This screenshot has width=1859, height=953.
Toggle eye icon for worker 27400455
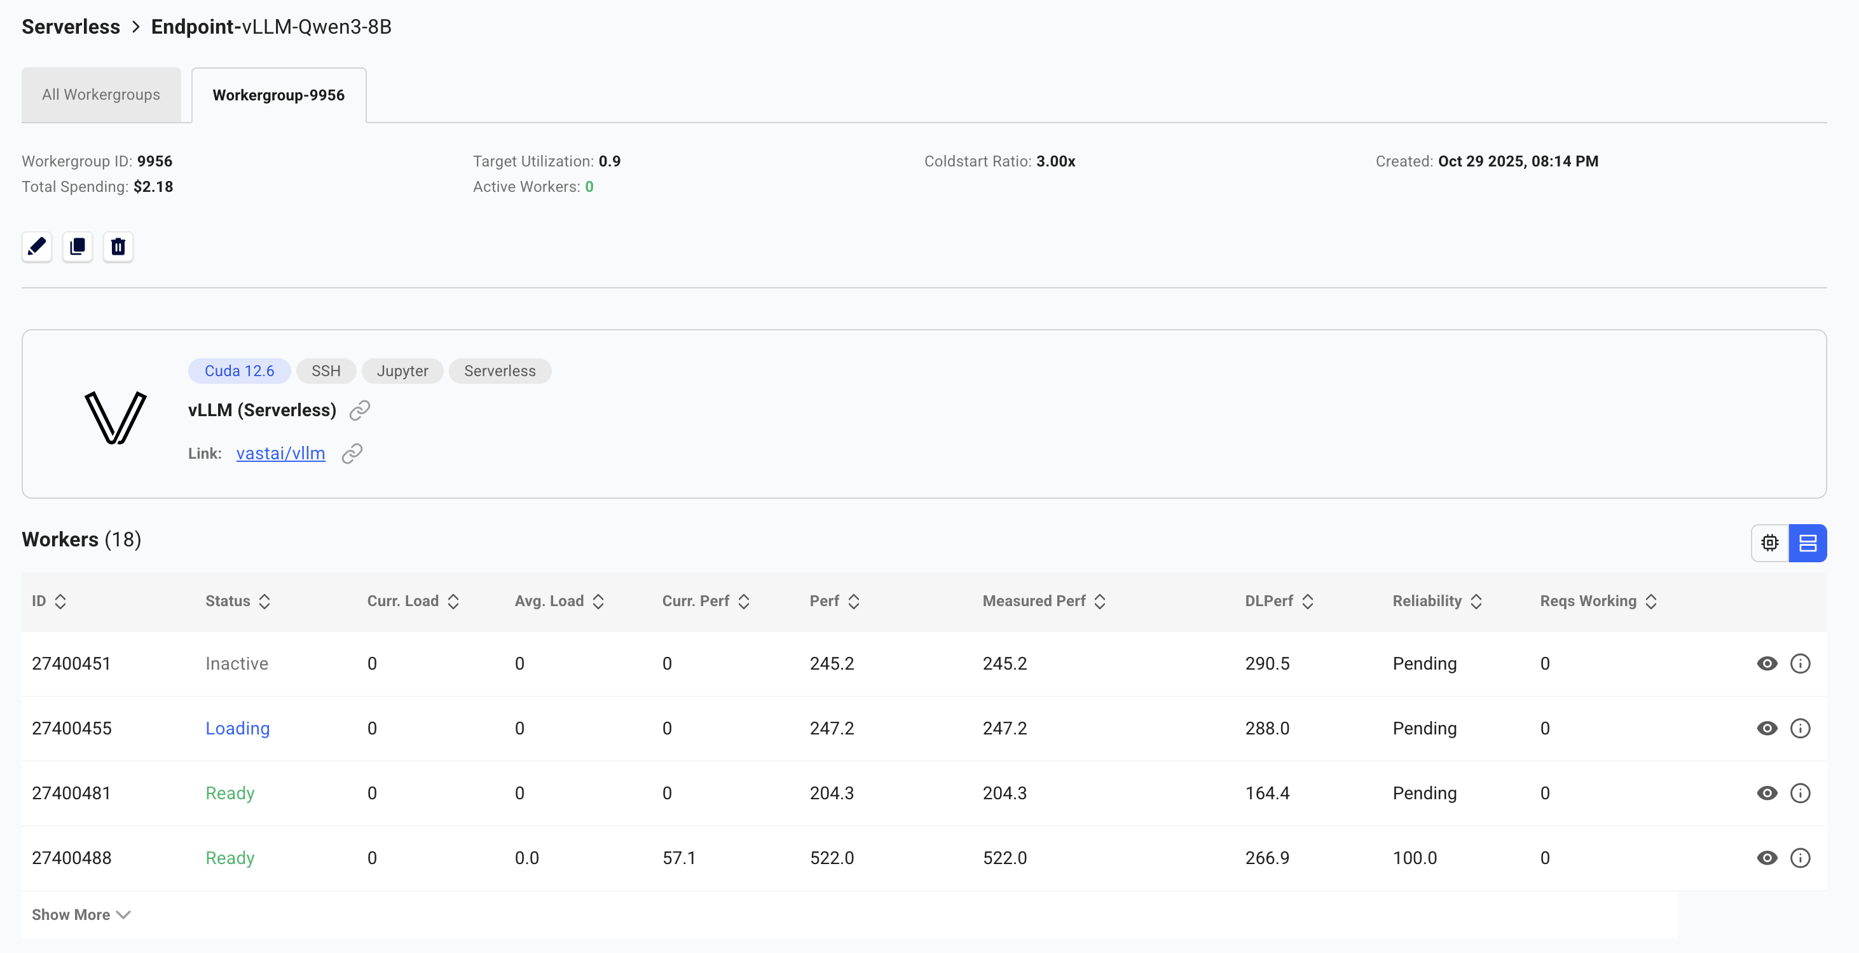tap(1767, 728)
